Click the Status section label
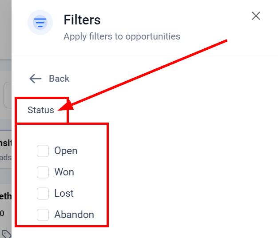The width and height of the screenshot is (278, 238). [x=41, y=110]
